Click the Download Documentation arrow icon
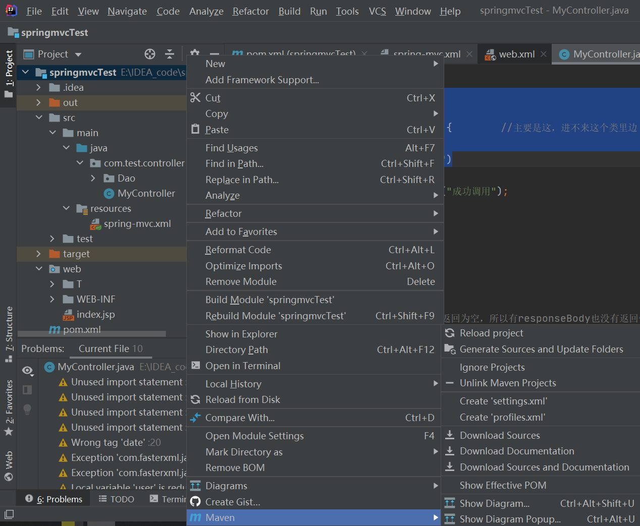Image resolution: width=640 pixels, height=526 pixels. (x=450, y=451)
